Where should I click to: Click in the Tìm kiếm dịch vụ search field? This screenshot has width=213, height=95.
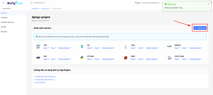(x=43, y=3)
